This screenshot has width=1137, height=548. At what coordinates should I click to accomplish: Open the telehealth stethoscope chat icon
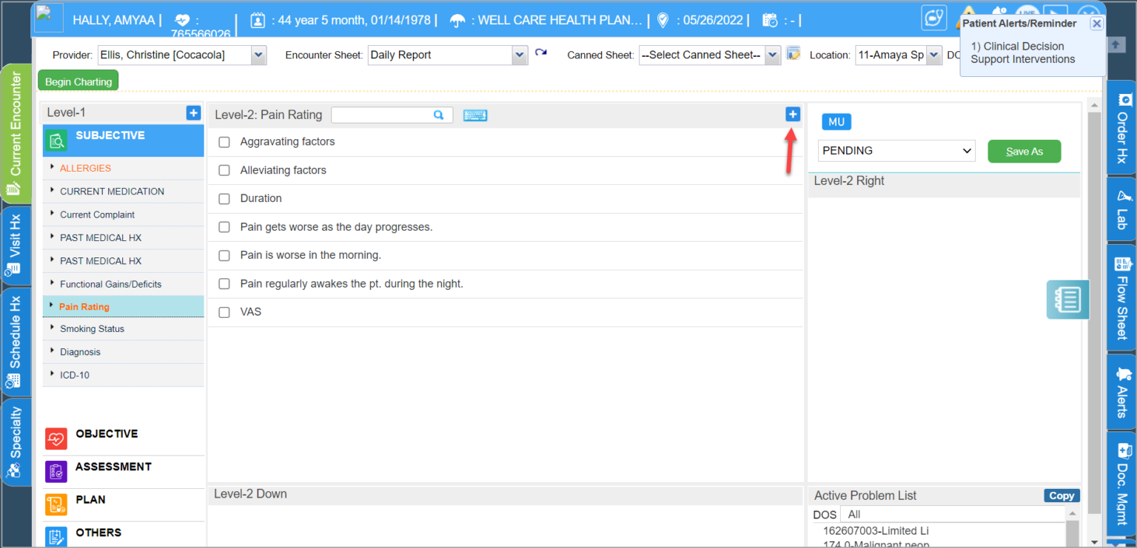pos(934,17)
